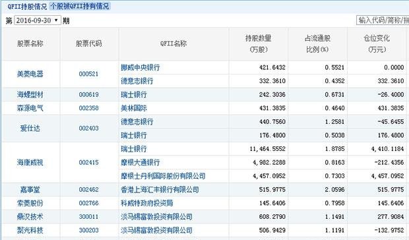Select the 421.6432 holdings value

click(272, 67)
